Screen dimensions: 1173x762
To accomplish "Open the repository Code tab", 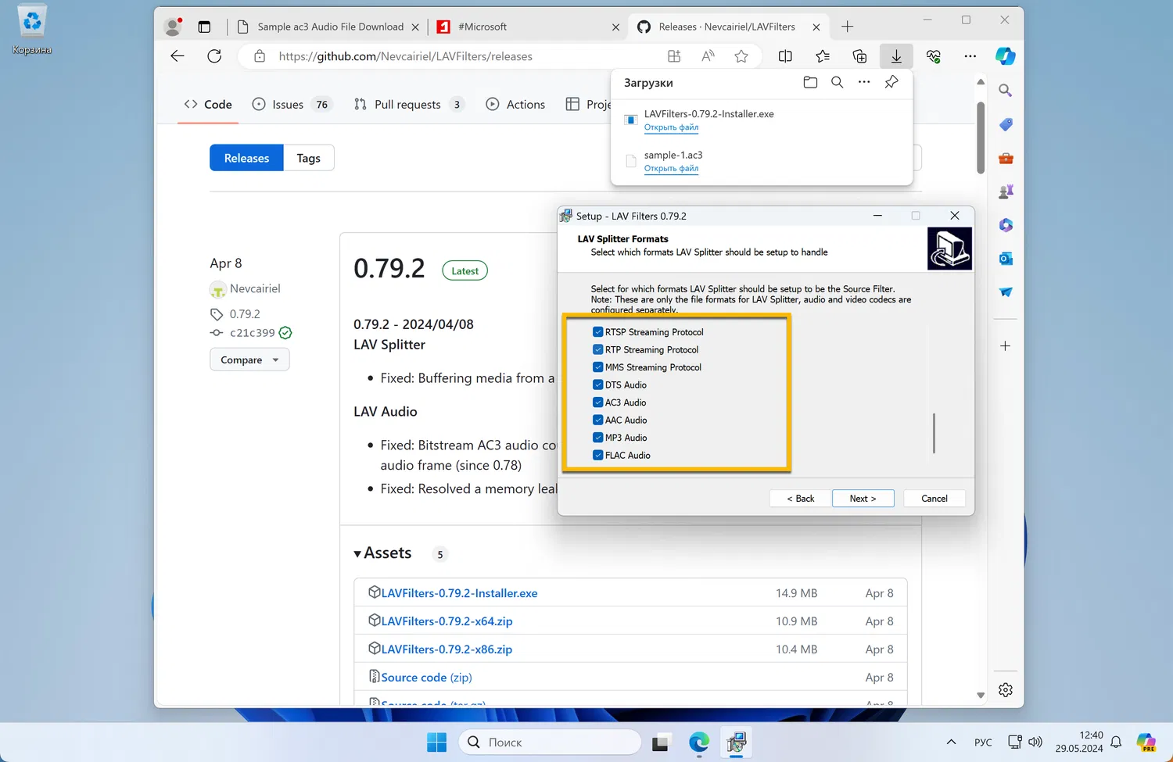I will [208, 104].
